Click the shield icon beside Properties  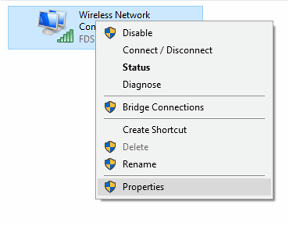[110, 187]
